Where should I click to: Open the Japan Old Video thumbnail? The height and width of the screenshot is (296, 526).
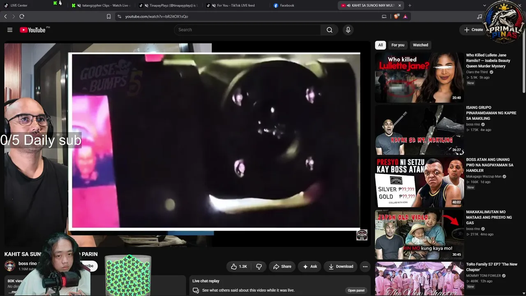(419, 234)
